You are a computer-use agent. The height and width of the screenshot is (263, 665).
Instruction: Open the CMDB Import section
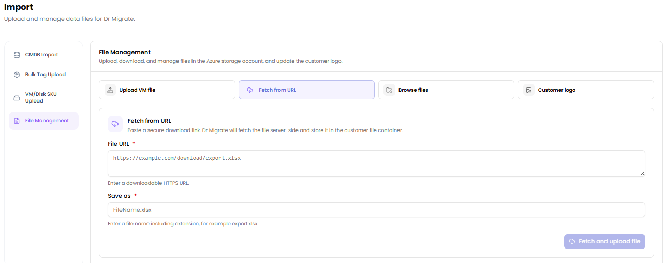point(43,55)
